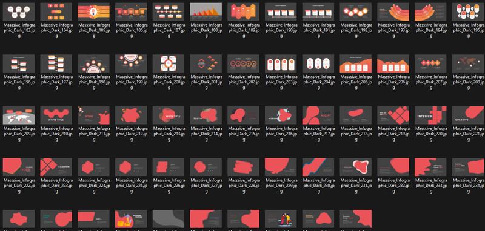Screen dimensions: 485x231
Task: Select thumbnail Masssive_Infographic_Dark_221.jpg
Action: click(x=467, y=115)
